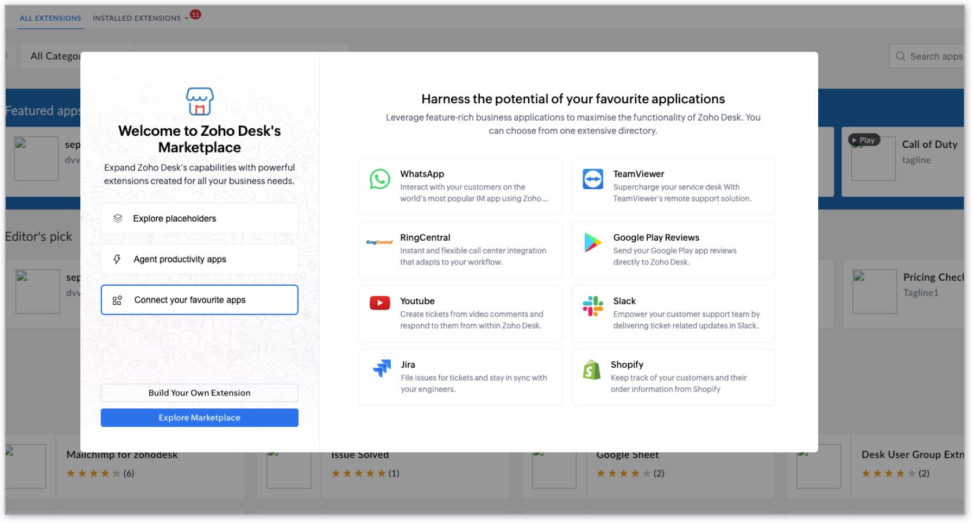Click the Slack logo icon
Viewport: 972px width, 522px height.
tap(593, 306)
